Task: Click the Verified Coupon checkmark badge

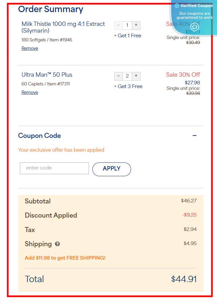Action: click(177, 6)
